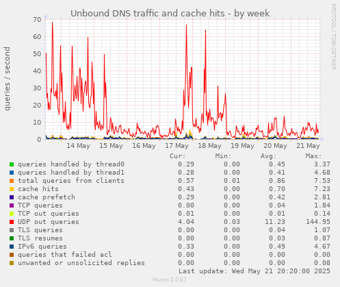Click the '17 May' x-axis label
Screen dimensions: 340x287
tap(176, 146)
